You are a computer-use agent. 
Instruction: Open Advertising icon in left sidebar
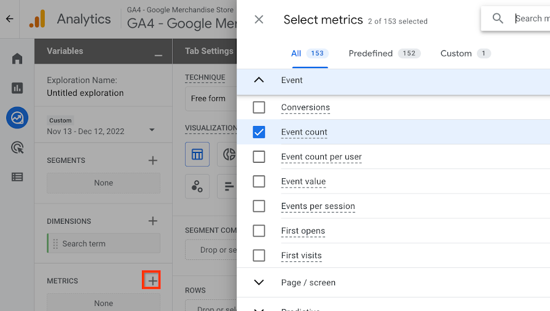click(17, 147)
